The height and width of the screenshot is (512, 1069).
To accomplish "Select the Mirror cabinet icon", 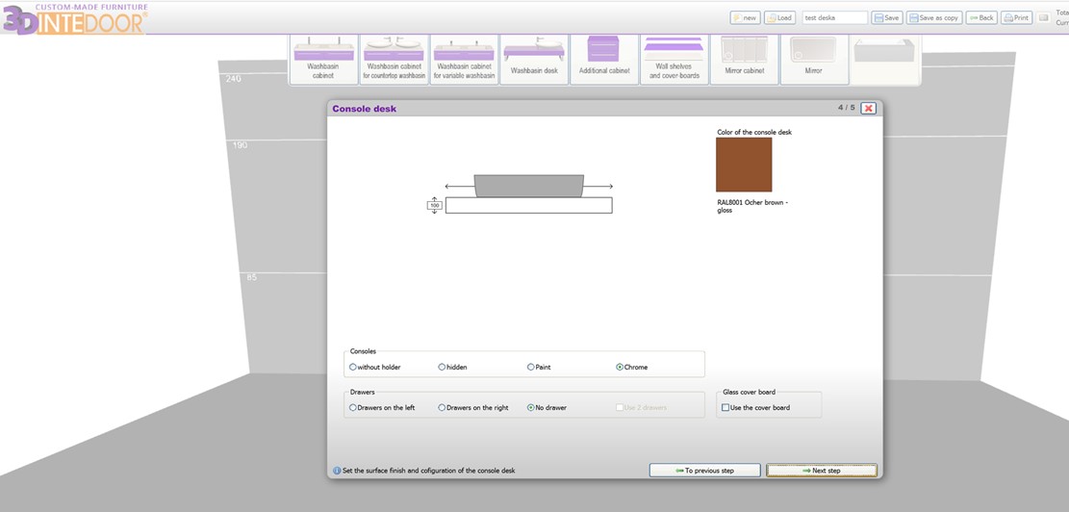I will coord(744,59).
